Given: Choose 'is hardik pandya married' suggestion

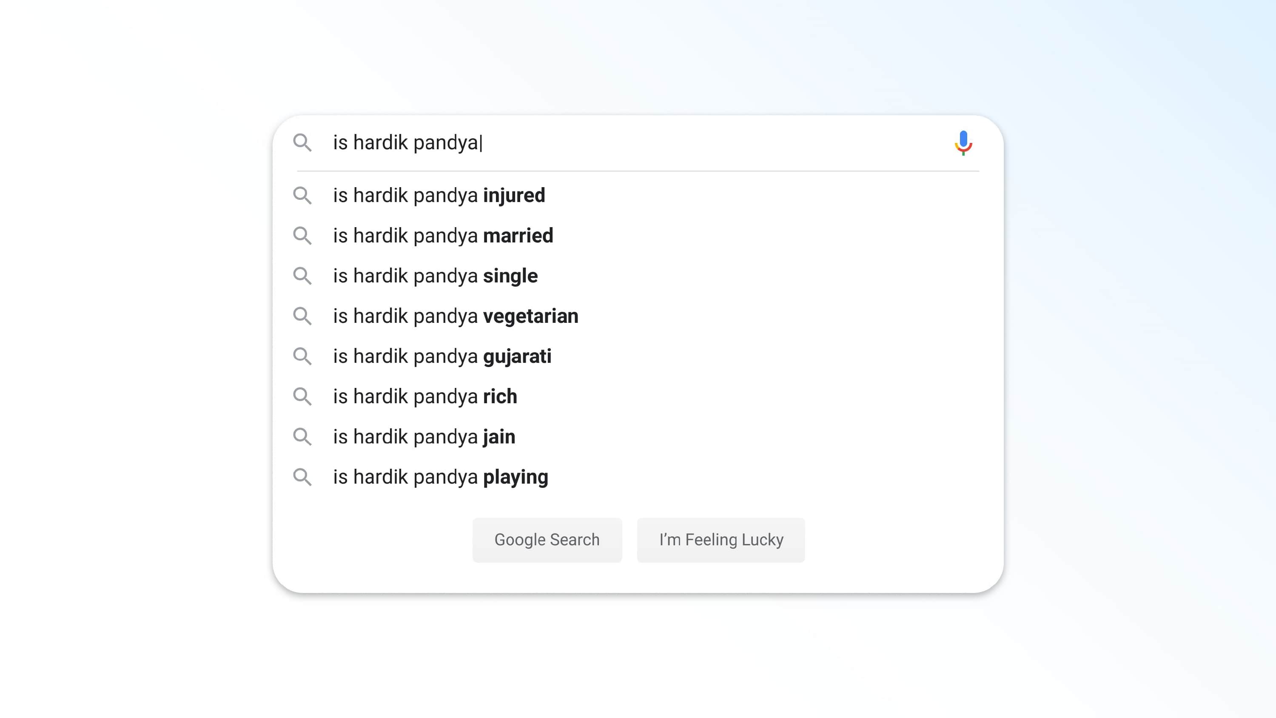Looking at the screenshot, I should click(x=443, y=235).
